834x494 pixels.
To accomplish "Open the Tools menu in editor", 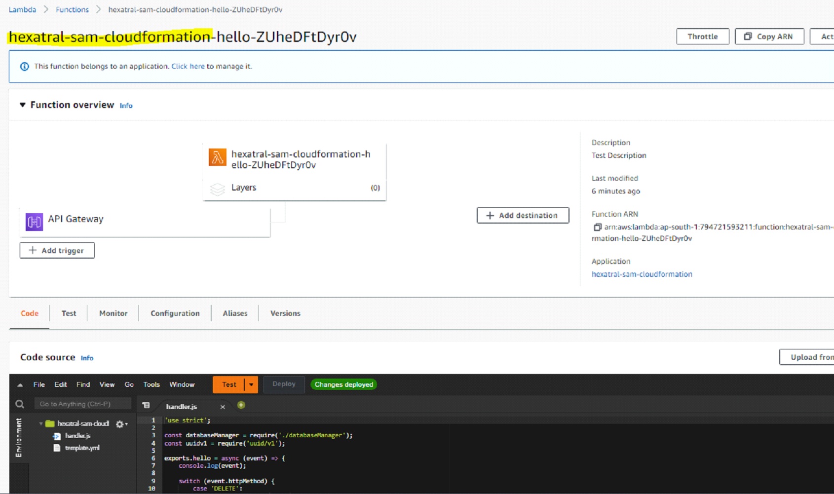I will tap(152, 384).
